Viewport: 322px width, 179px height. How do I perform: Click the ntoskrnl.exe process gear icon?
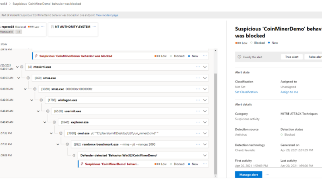click(x=22, y=67)
